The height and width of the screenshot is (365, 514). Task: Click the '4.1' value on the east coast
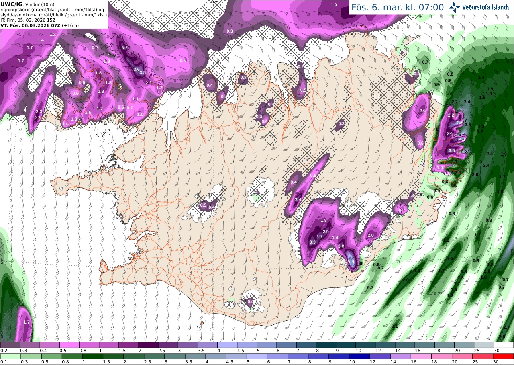point(462,139)
